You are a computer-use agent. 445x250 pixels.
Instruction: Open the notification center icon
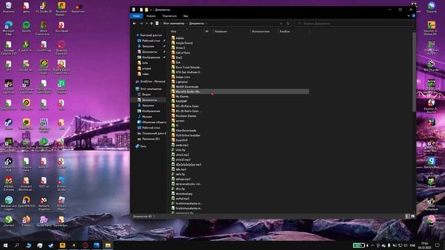[437, 245]
